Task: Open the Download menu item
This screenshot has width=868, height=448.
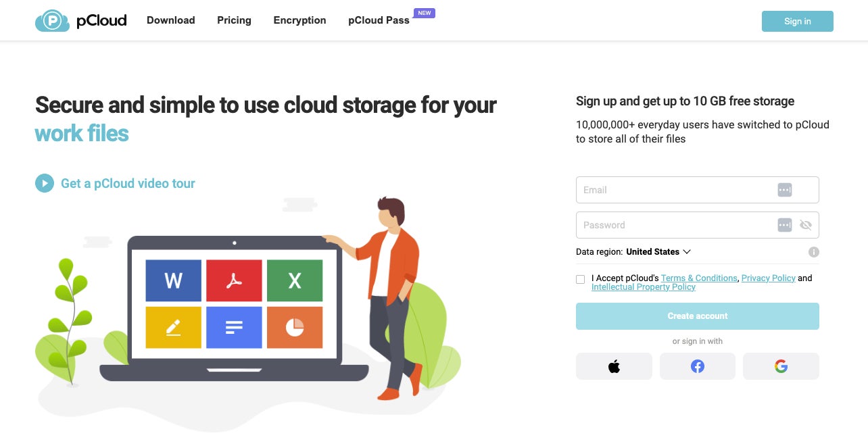Action: pos(171,20)
